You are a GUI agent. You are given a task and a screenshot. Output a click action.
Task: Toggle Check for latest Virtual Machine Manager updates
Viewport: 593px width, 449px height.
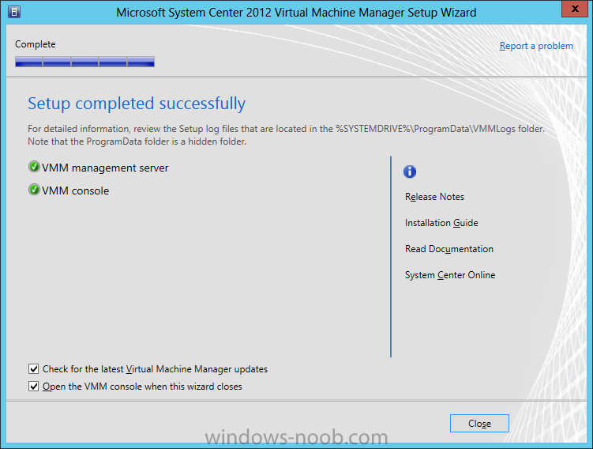coord(34,368)
